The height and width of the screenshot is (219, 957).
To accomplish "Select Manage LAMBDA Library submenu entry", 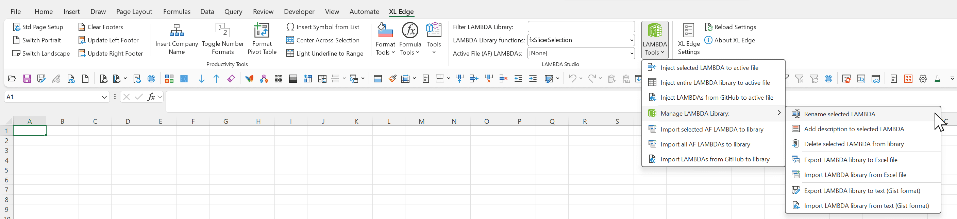I will click(713, 113).
